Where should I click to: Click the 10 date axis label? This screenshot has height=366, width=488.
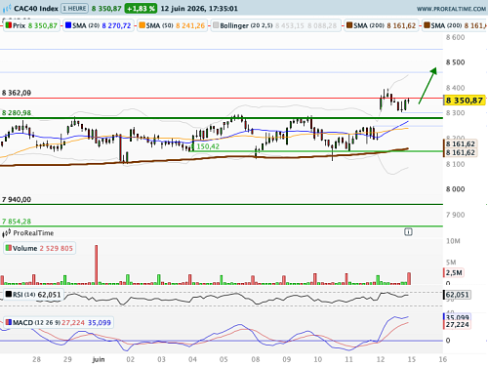317,359
